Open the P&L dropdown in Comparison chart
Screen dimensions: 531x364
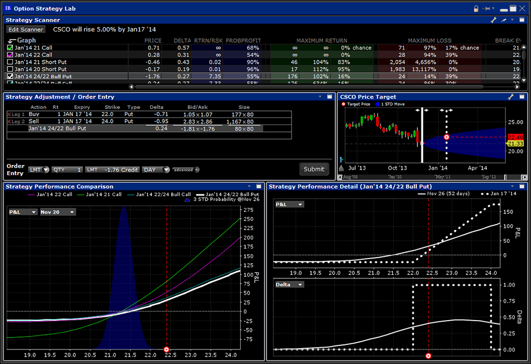pos(23,212)
